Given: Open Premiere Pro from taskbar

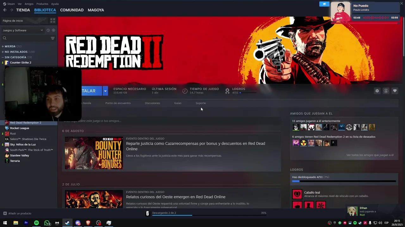Looking at the screenshot, I should 26,223.
